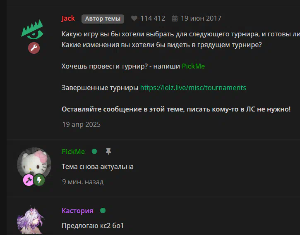Click the 'Автор темы' badge
Viewport: 300px width, 235px height.
(103, 19)
